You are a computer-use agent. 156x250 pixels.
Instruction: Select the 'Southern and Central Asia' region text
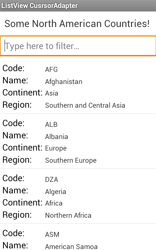tap(85, 105)
